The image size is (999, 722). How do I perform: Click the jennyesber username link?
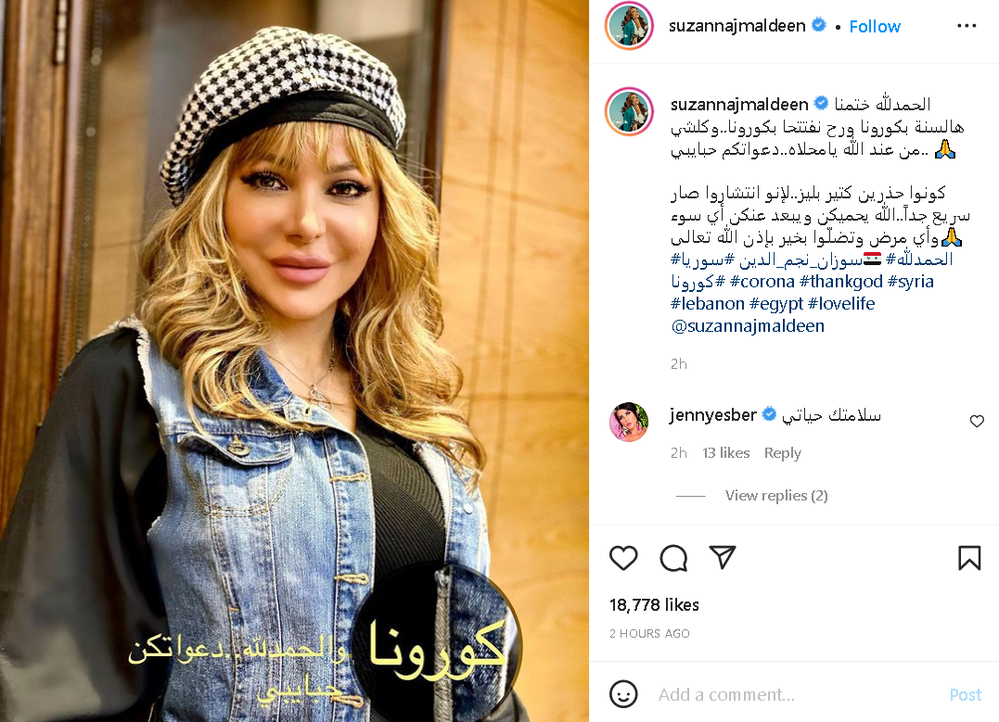(x=712, y=415)
